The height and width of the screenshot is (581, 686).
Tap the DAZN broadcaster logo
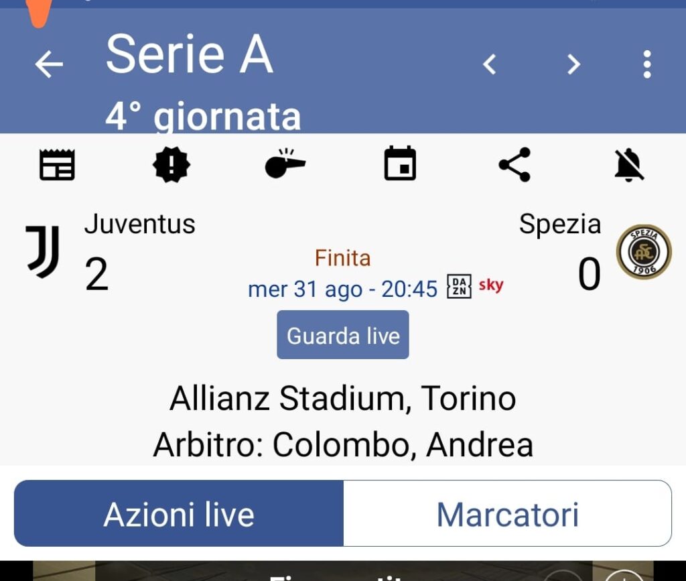460,287
